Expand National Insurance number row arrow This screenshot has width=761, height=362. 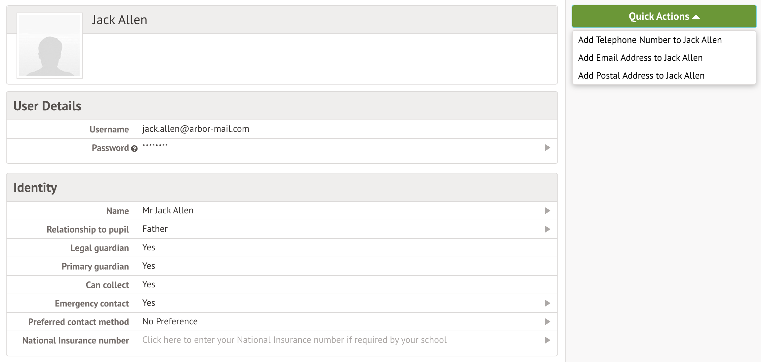pos(547,340)
